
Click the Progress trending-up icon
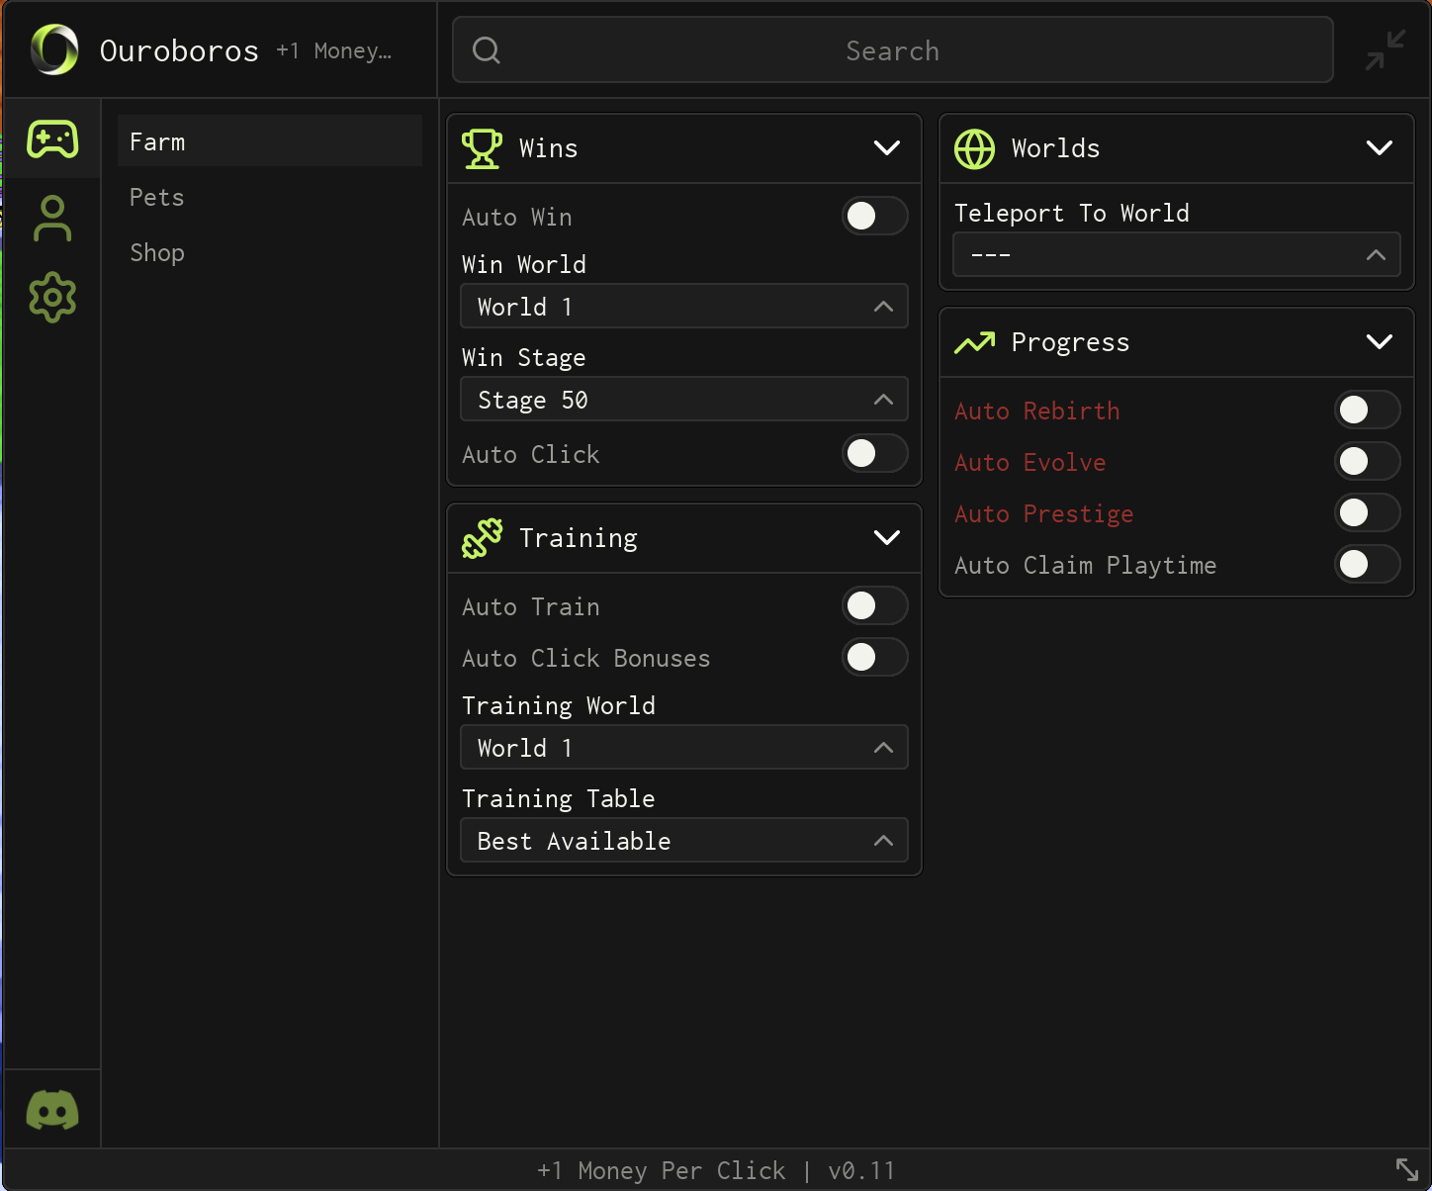coord(974,342)
